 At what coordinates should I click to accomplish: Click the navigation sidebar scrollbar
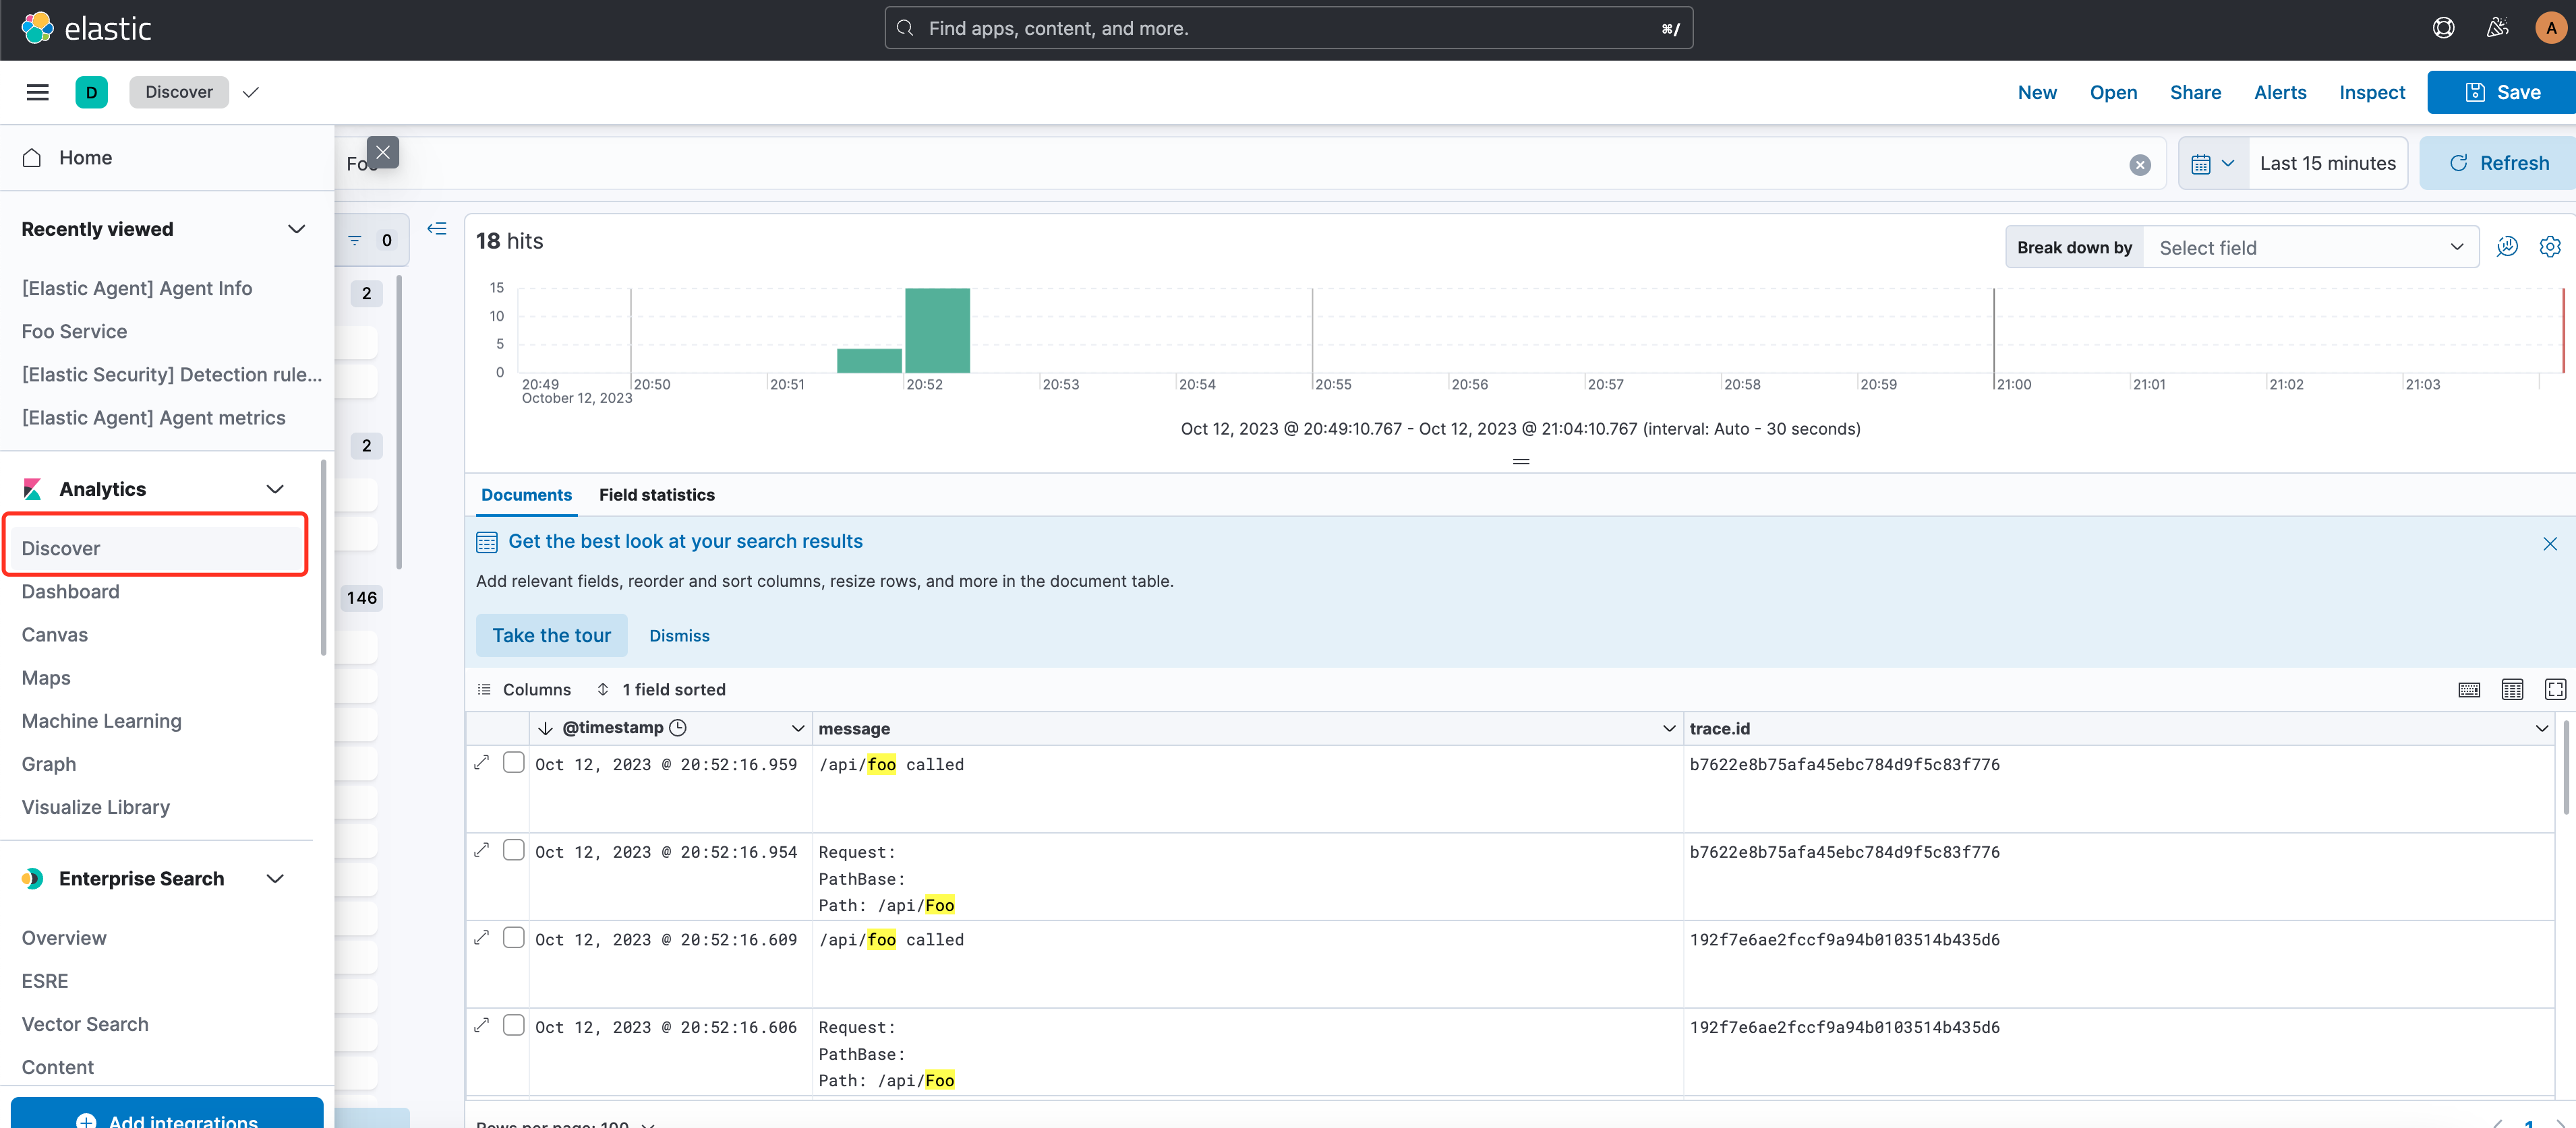coord(323,557)
